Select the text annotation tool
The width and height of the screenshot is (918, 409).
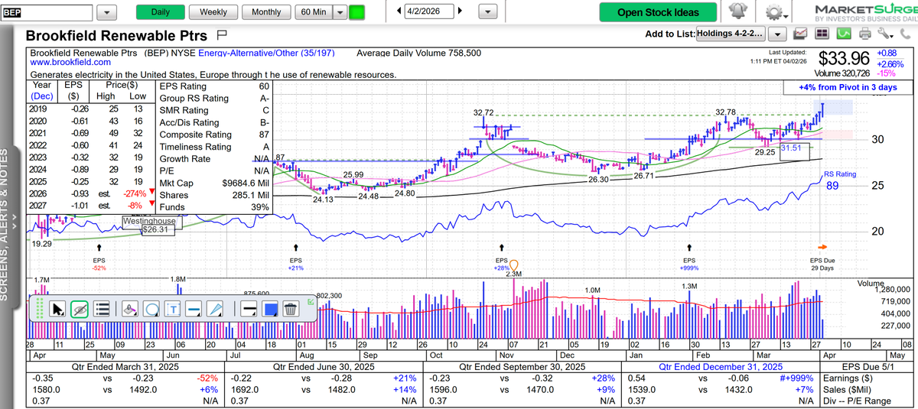173,309
